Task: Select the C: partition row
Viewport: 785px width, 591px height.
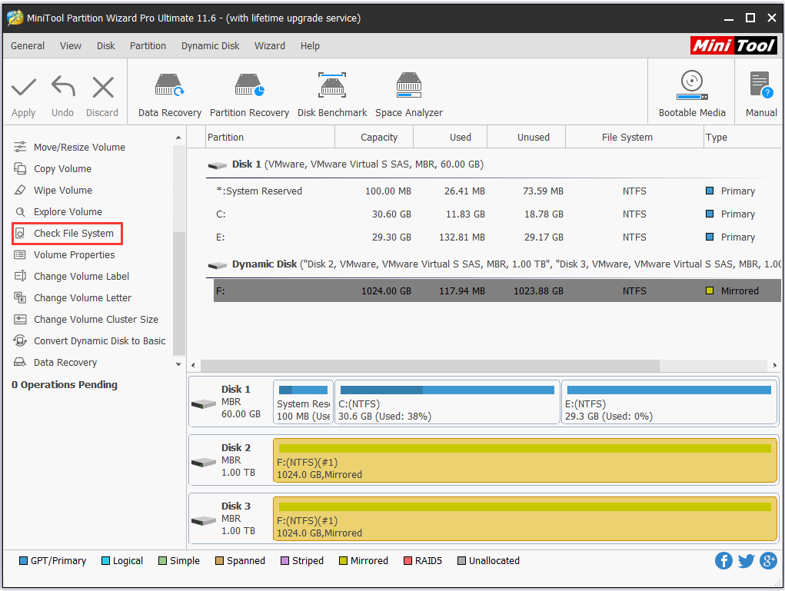Action: coord(497,214)
